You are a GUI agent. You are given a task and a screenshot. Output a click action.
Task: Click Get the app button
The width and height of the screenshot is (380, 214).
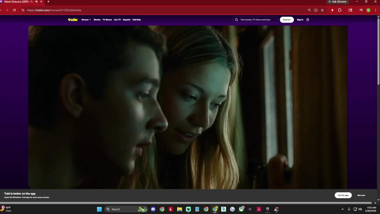click(x=343, y=195)
